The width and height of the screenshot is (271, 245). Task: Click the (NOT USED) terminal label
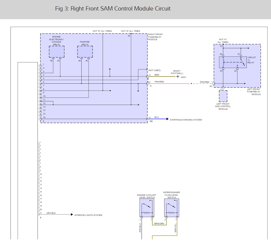[x=154, y=70]
